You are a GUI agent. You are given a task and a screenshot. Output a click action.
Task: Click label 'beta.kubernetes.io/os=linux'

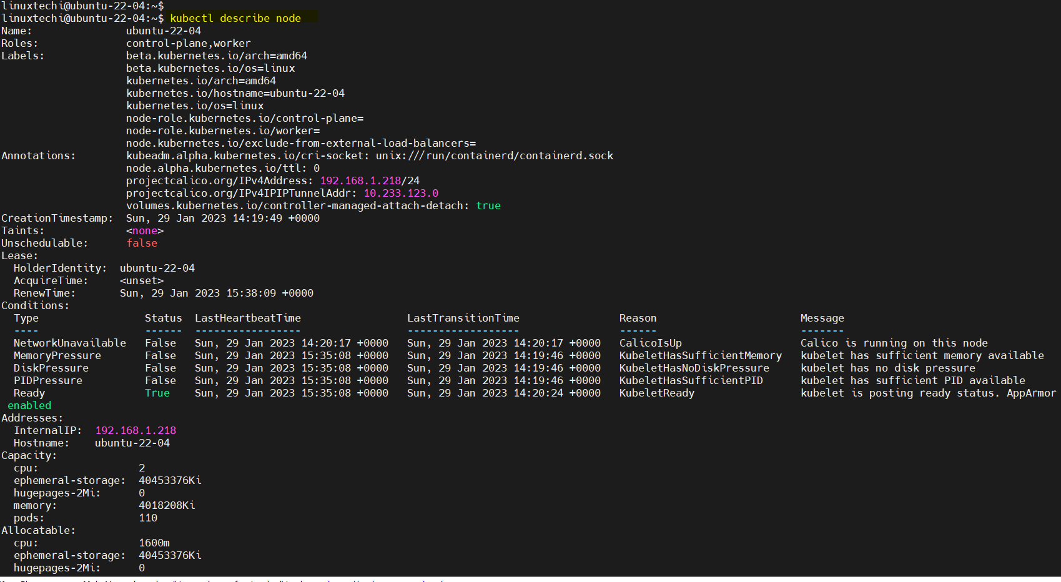tap(210, 68)
